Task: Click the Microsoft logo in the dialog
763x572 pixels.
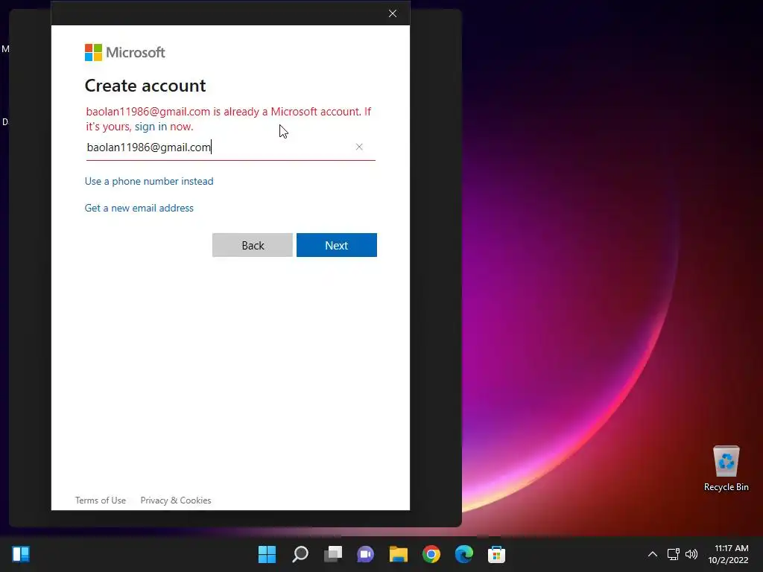Action: coord(125,53)
